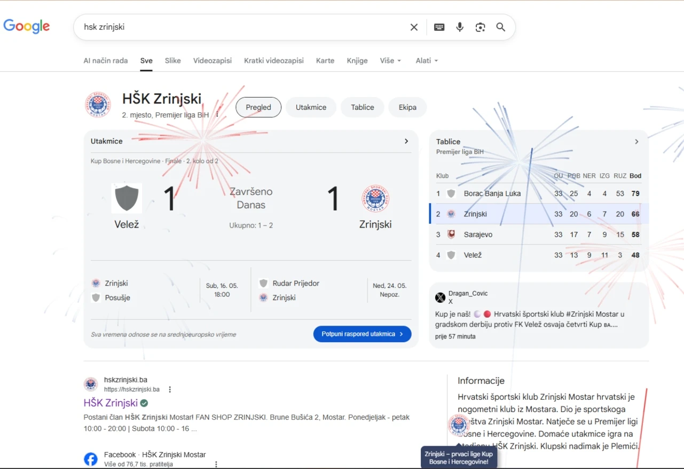Image resolution: width=684 pixels, height=469 pixels.
Task: Click hskzrinjski.ba site favicon
Action: click(91, 384)
